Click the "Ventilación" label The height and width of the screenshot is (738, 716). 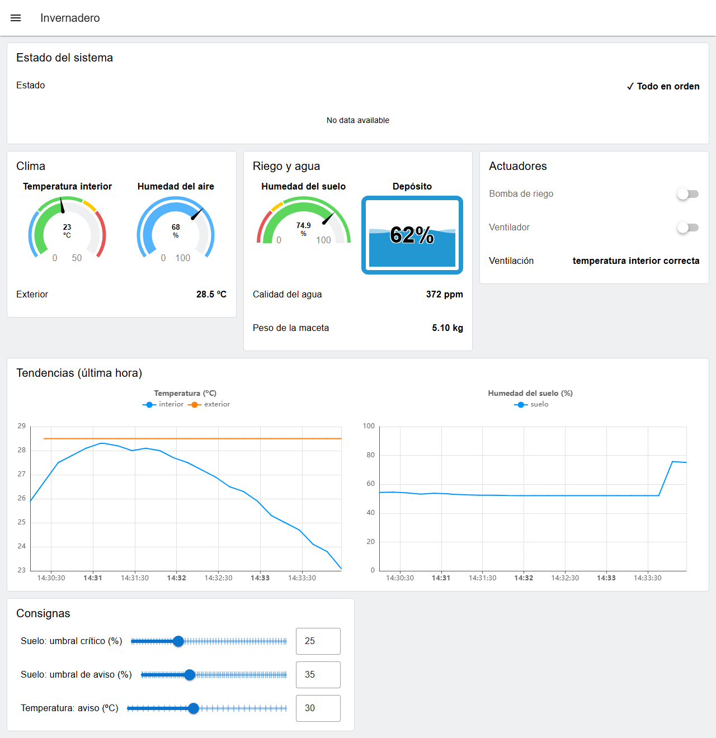click(511, 261)
